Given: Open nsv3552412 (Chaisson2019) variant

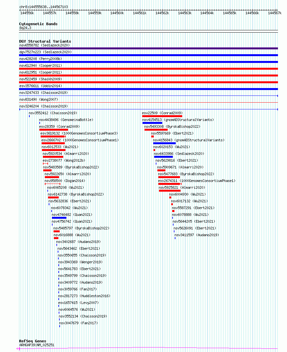Looking at the screenshot, I should [53, 113].
